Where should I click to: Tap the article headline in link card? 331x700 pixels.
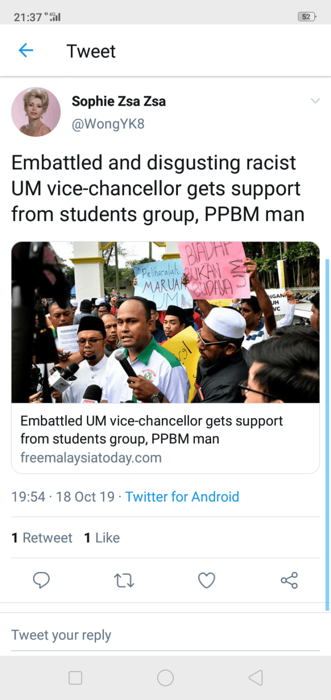(x=152, y=430)
